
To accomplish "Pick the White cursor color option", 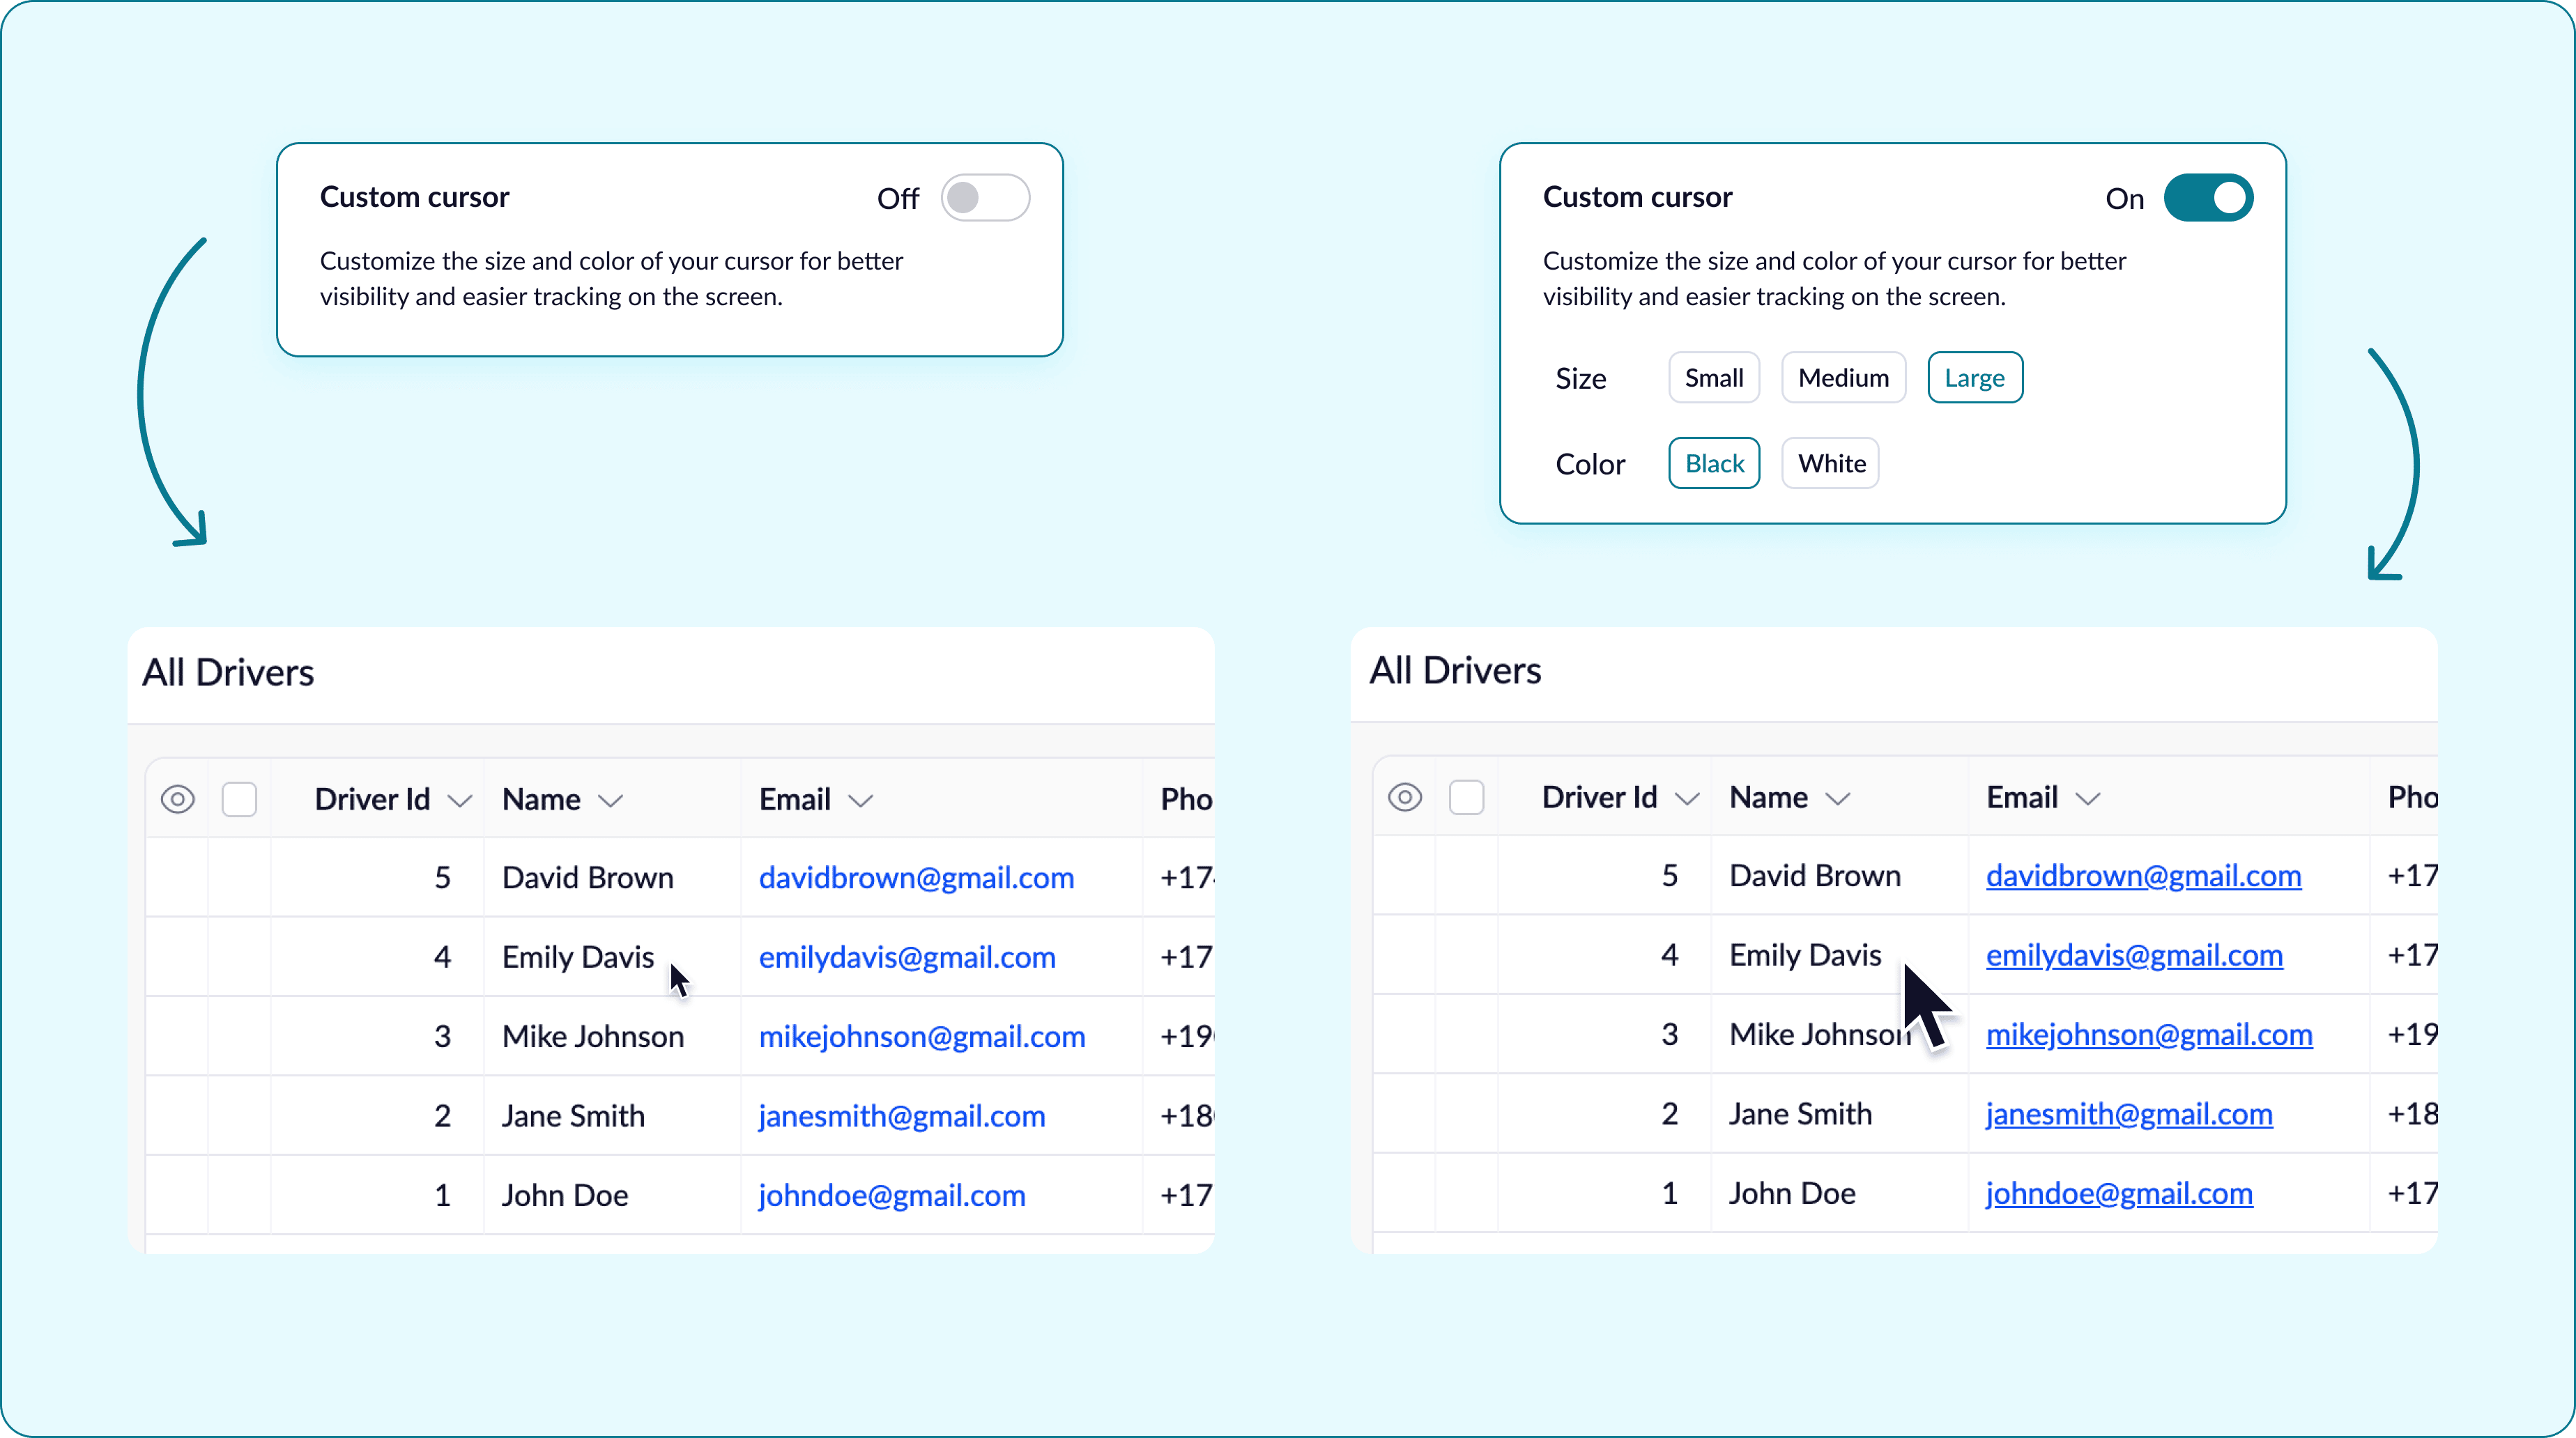I will (x=1831, y=464).
